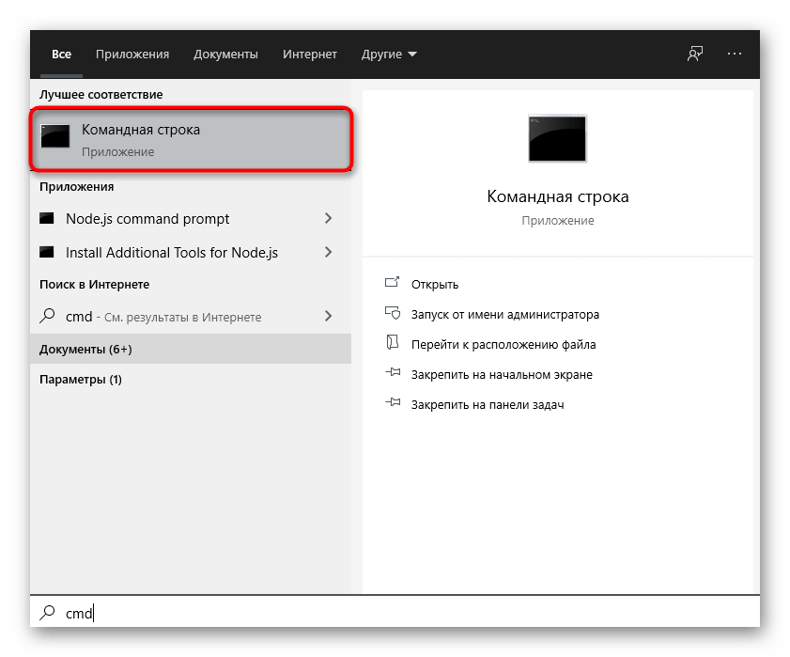
Task: Switch to the Приложения tab
Action: tap(132, 55)
